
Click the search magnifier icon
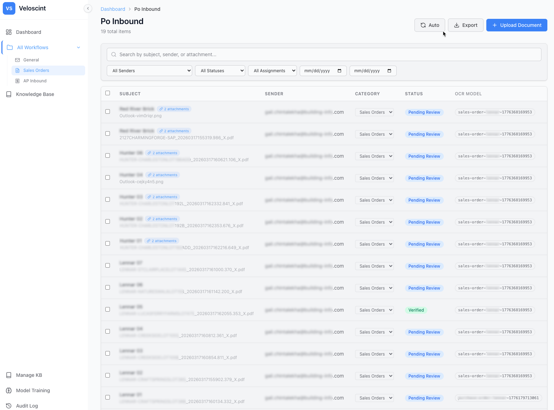[x=114, y=54]
